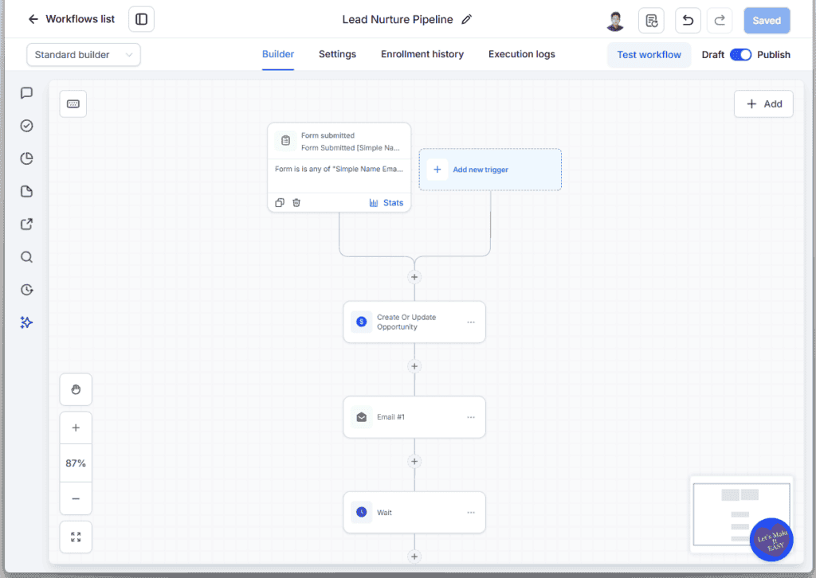Open pie chart stats icon in sidebar
Viewport: 816px width, 578px height.
[x=26, y=158]
